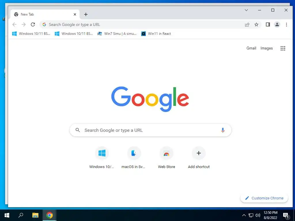Click the magnifier icon in search box

pos(78,130)
